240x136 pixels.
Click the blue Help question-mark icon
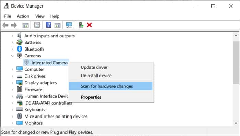click(x=49, y=25)
